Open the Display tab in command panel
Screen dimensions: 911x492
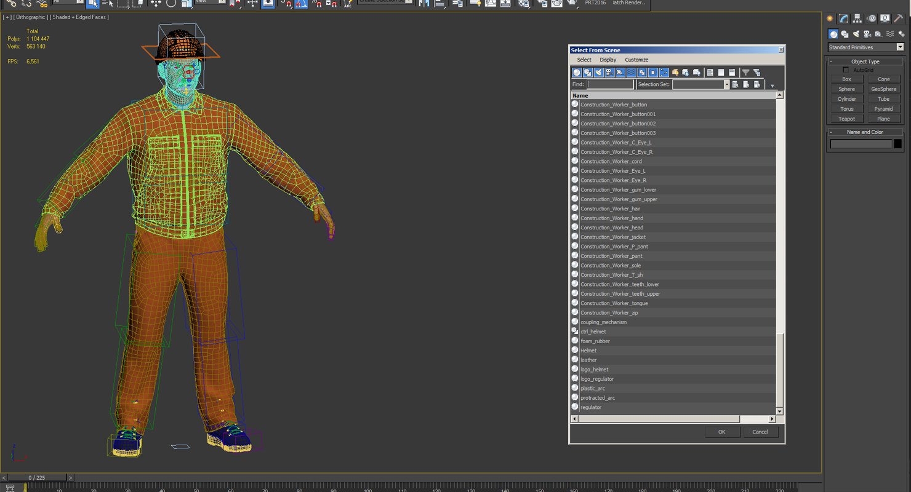pos(885,18)
